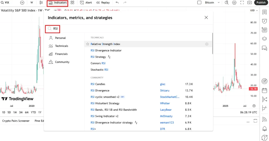Open author LazyBear profile
Image resolution: width=269 pixels, height=141 pixels.
click(x=166, y=110)
